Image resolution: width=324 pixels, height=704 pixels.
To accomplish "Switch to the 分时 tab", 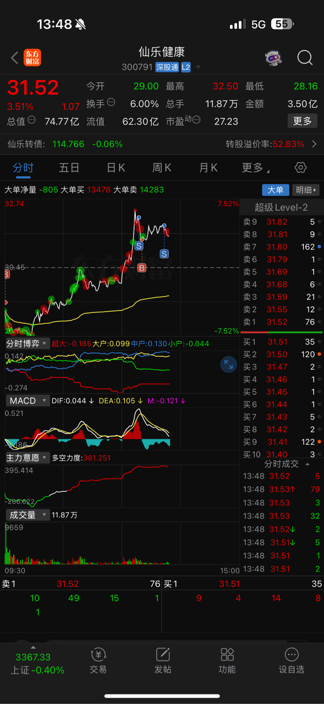I will pyautogui.click(x=23, y=168).
